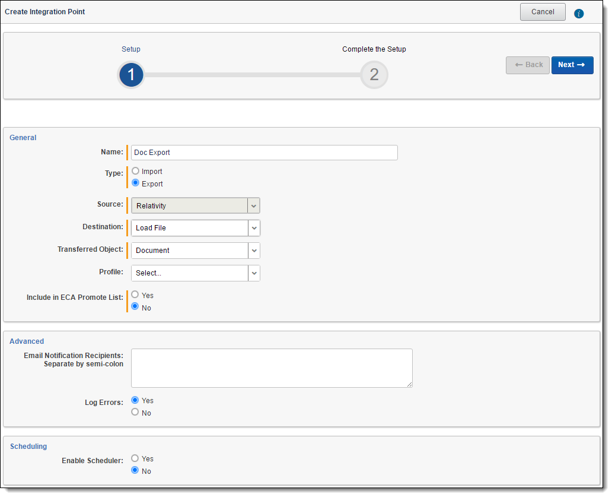Click the progress bar between steps
The width and height of the screenshot is (612, 497).
252,75
